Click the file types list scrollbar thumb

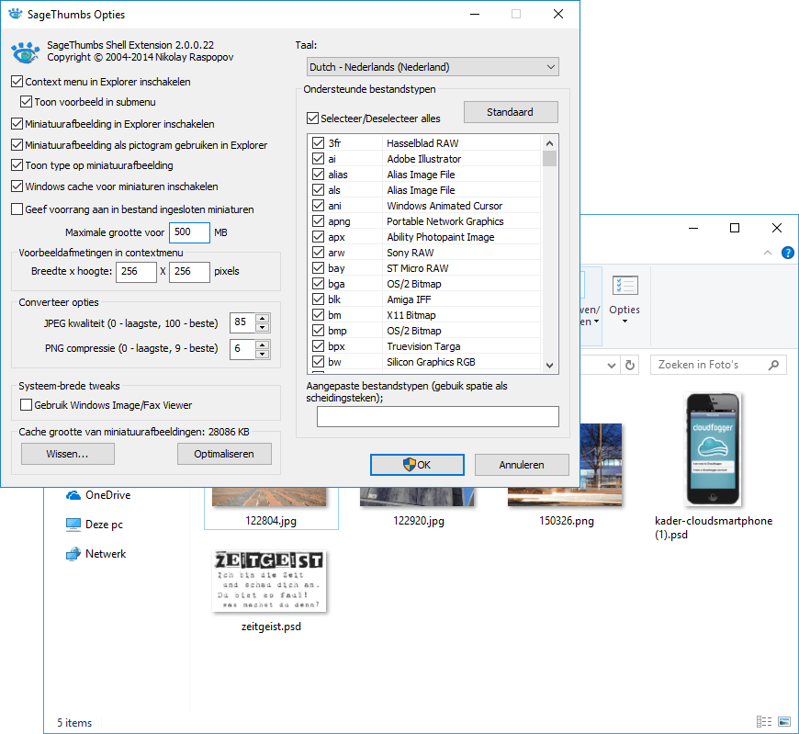(549, 159)
